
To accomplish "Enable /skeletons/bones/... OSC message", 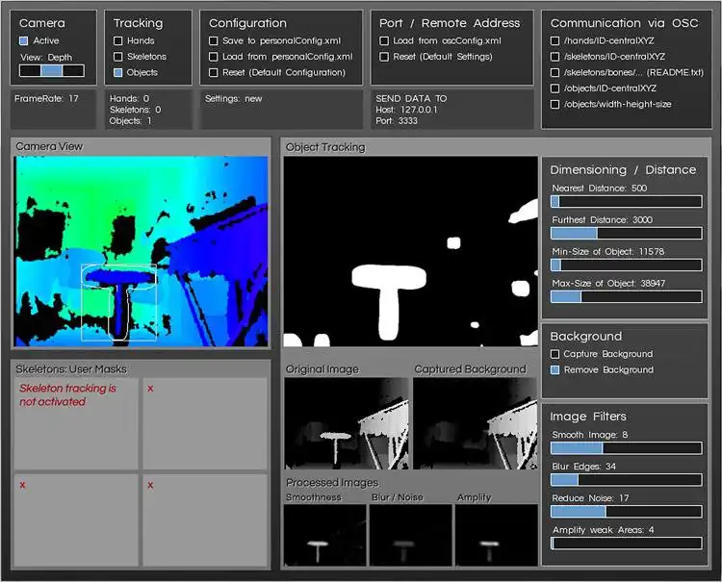I will click(x=554, y=73).
